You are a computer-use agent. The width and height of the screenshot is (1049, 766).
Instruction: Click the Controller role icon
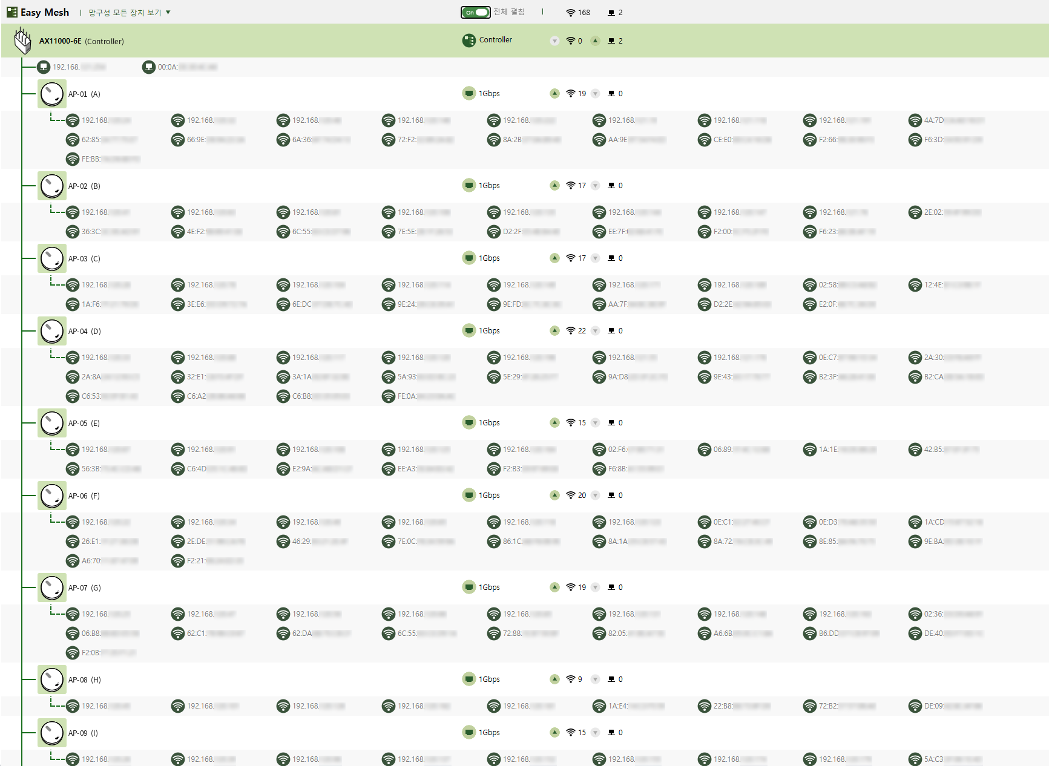(x=469, y=41)
